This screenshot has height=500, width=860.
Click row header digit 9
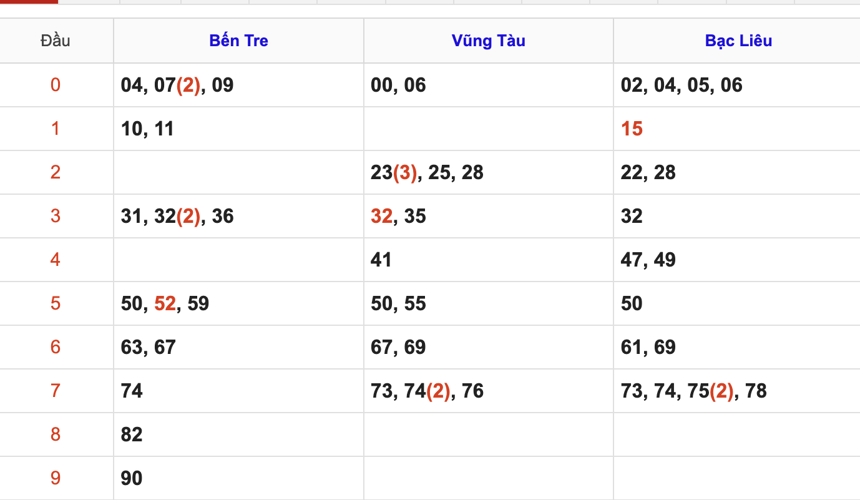pyautogui.click(x=56, y=478)
